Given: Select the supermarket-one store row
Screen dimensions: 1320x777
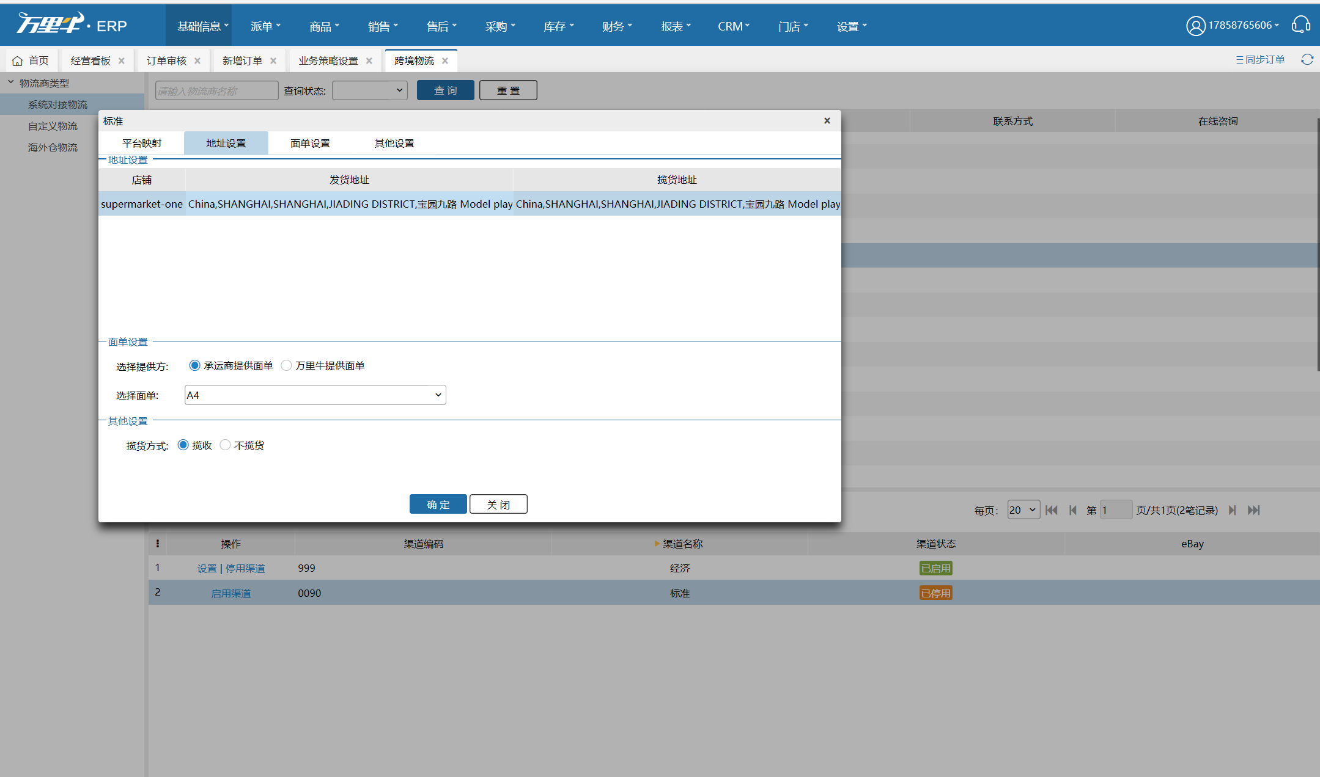Looking at the screenshot, I should tap(470, 203).
